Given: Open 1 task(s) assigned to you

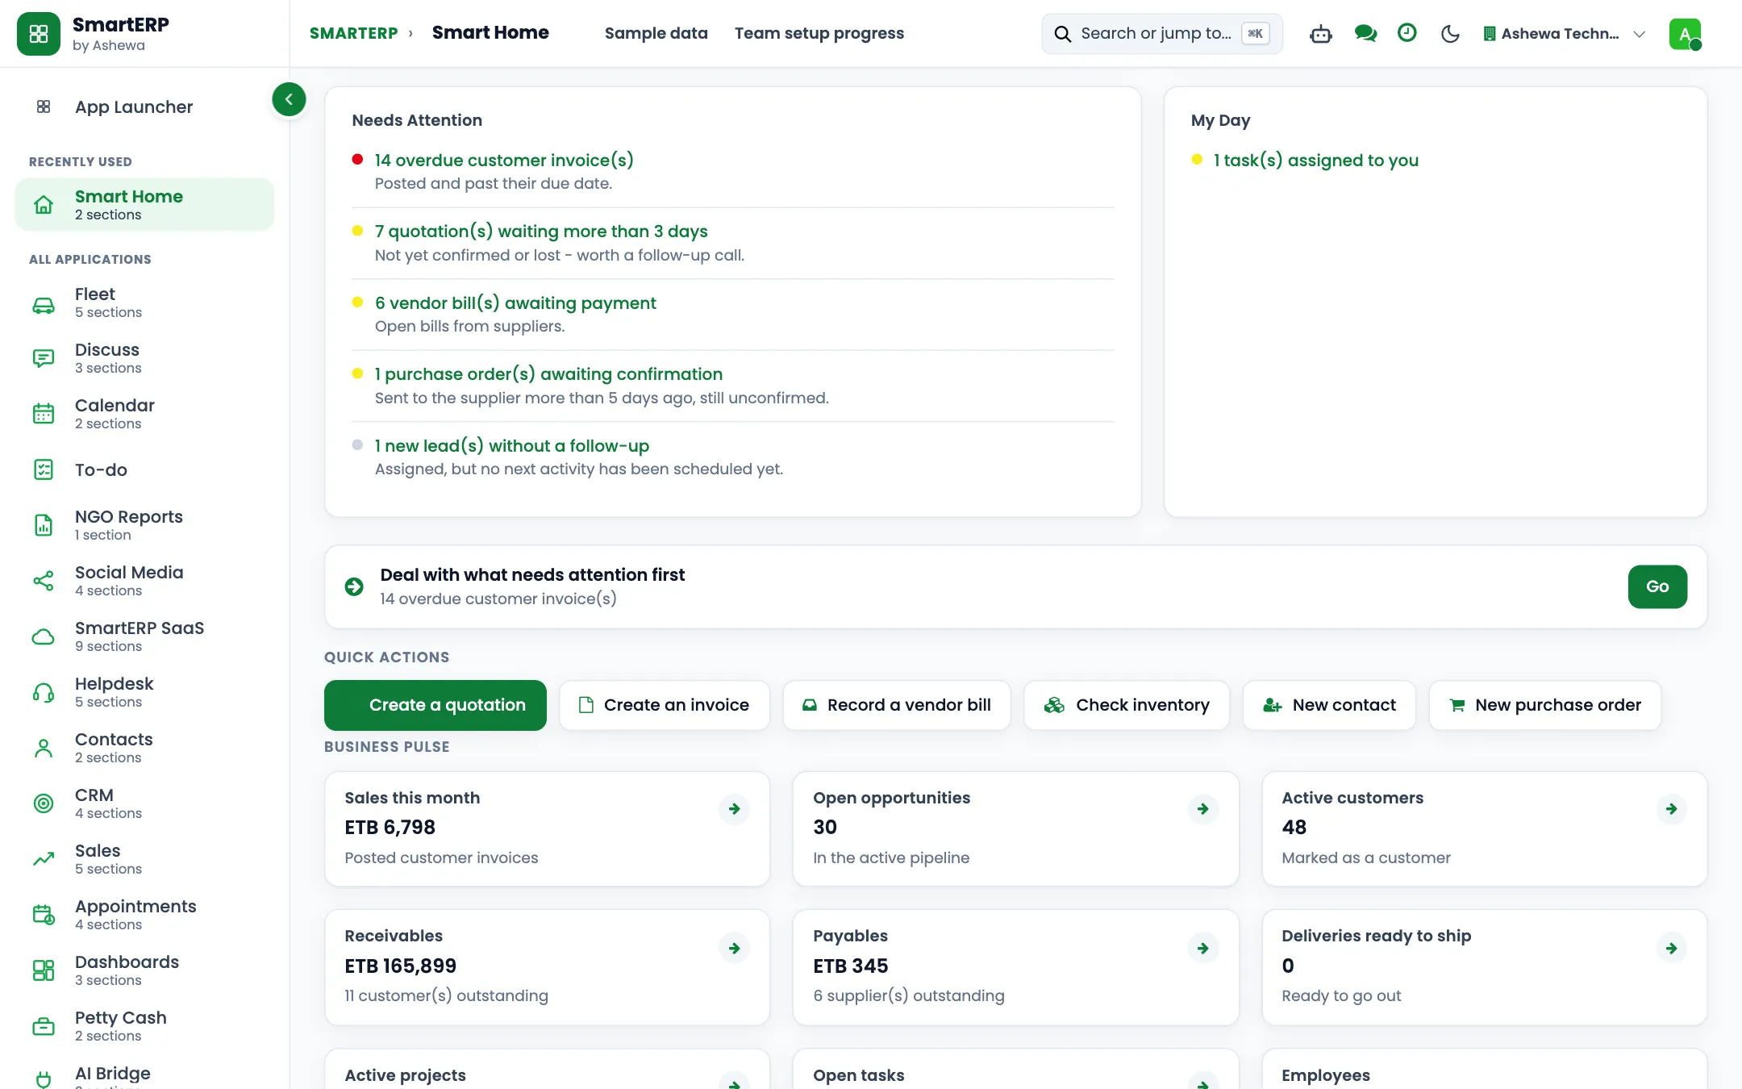Looking at the screenshot, I should point(1315,161).
